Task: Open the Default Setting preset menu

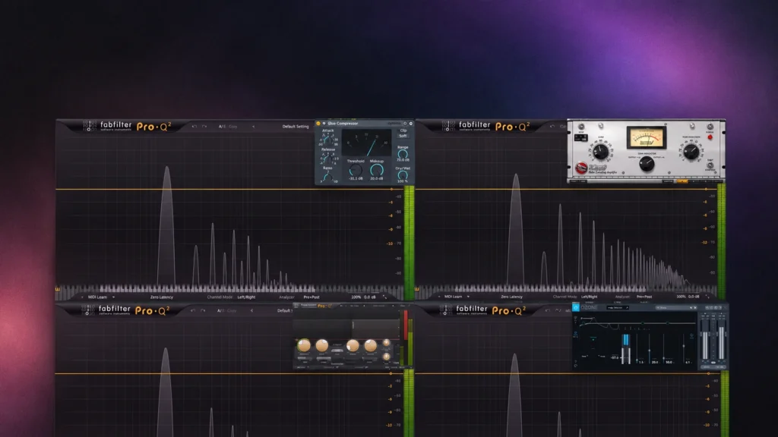Action: 296,127
